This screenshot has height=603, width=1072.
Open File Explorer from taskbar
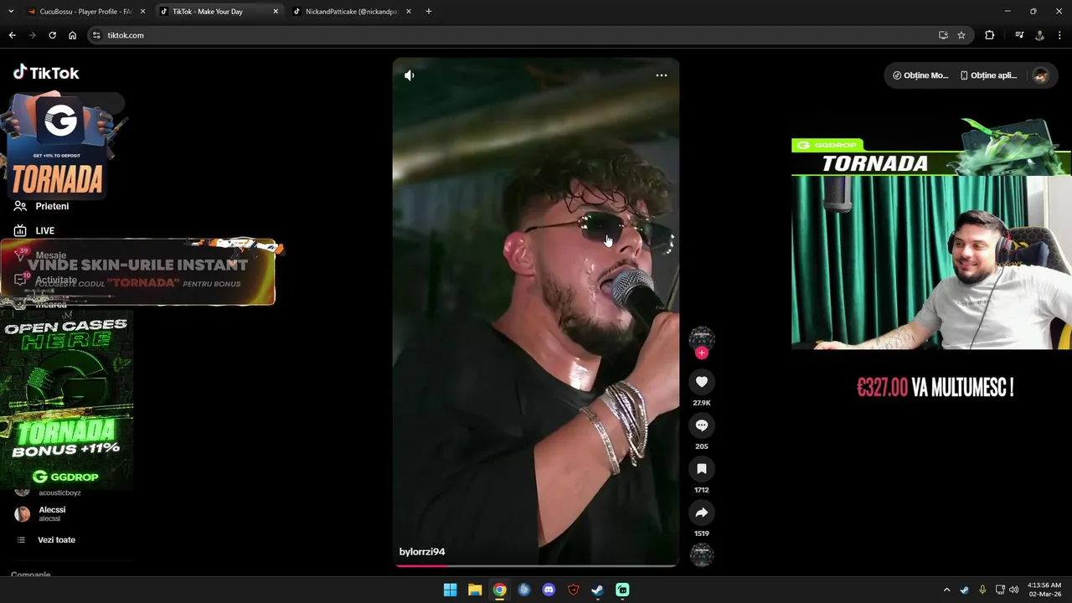point(475,590)
